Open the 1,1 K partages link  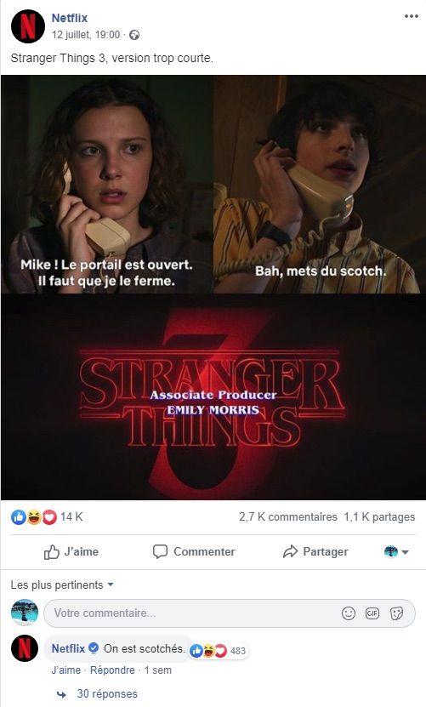click(x=379, y=516)
